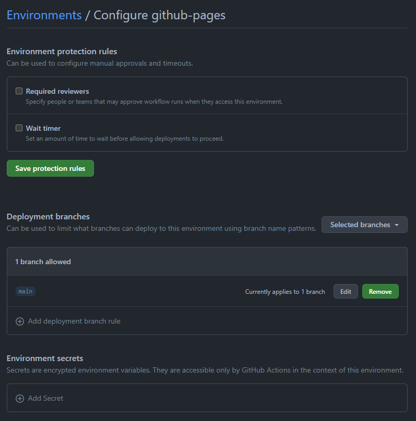Image resolution: width=416 pixels, height=421 pixels.
Task: Click the plus icon beside Add Secret
Action: (20, 399)
